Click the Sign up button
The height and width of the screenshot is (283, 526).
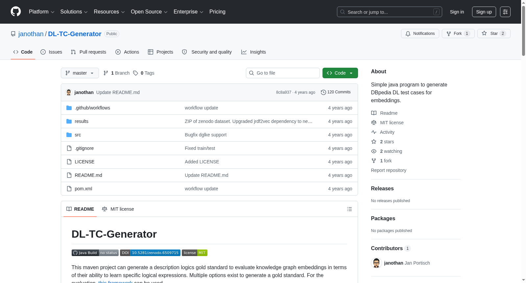click(x=484, y=12)
